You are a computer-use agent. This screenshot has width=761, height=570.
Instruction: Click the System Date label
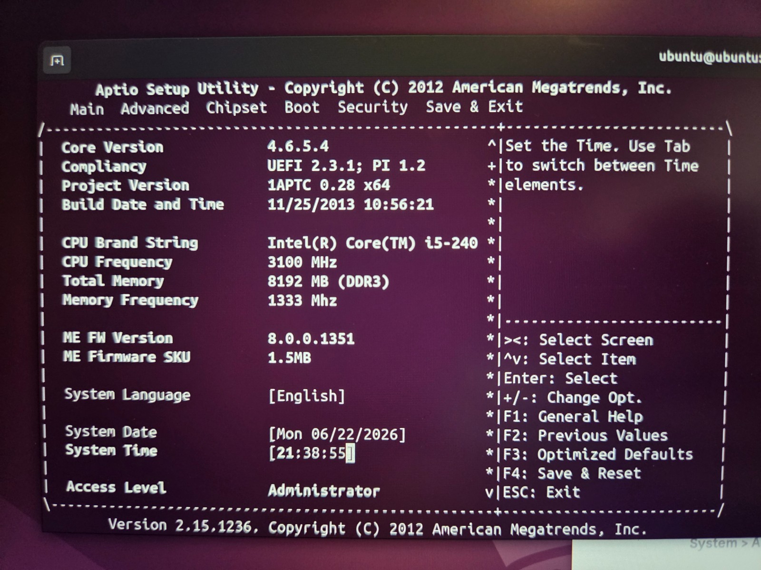(x=111, y=432)
